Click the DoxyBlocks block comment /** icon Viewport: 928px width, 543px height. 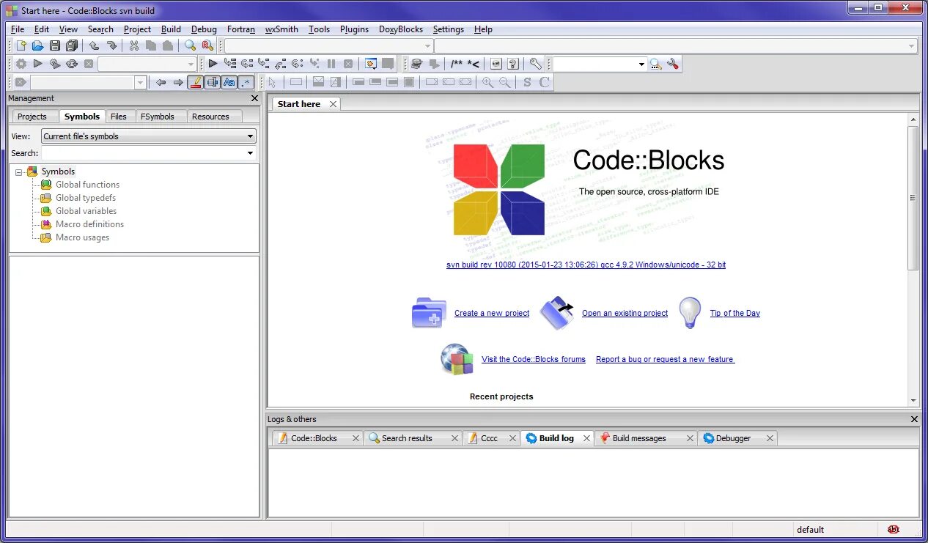pyautogui.click(x=456, y=64)
